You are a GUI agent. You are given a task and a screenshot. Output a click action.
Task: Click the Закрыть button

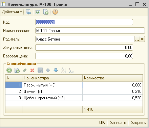point(138,123)
